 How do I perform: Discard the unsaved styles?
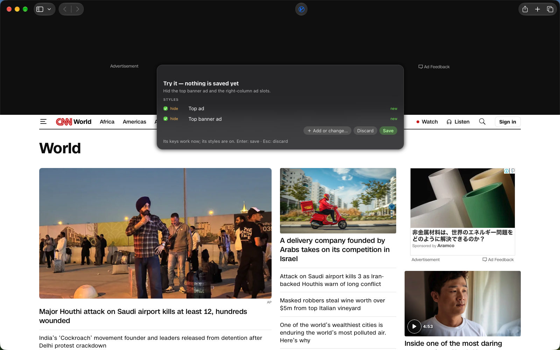[x=365, y=131]
